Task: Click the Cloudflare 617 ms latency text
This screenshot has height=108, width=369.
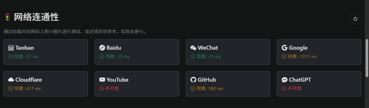Action: point(27,88)
